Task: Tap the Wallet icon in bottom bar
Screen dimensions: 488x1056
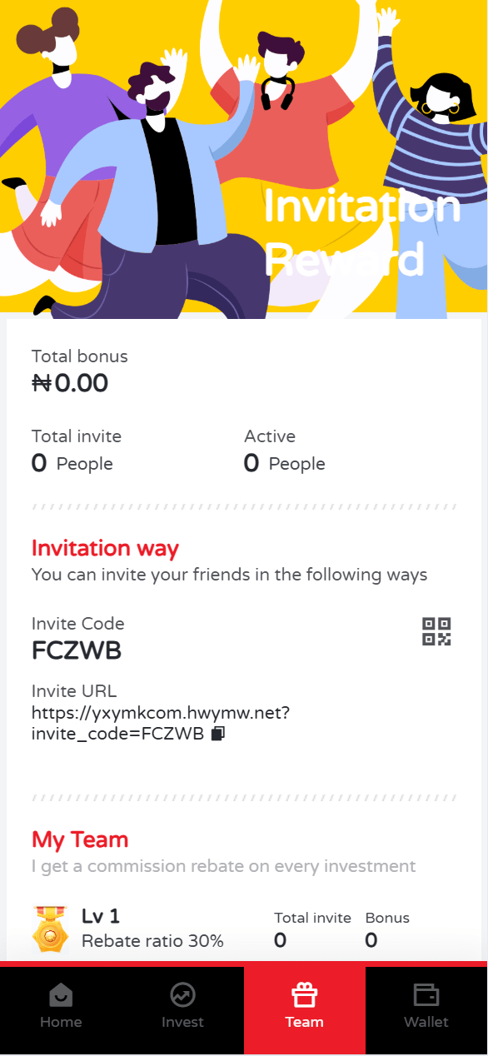Action: pyautogui.click(x=426, y=994)
